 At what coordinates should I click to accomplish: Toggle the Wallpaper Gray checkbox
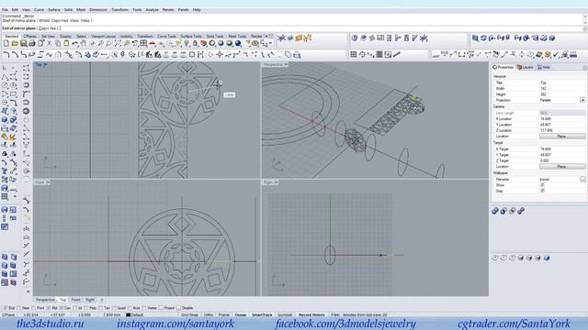pos(542,191)
